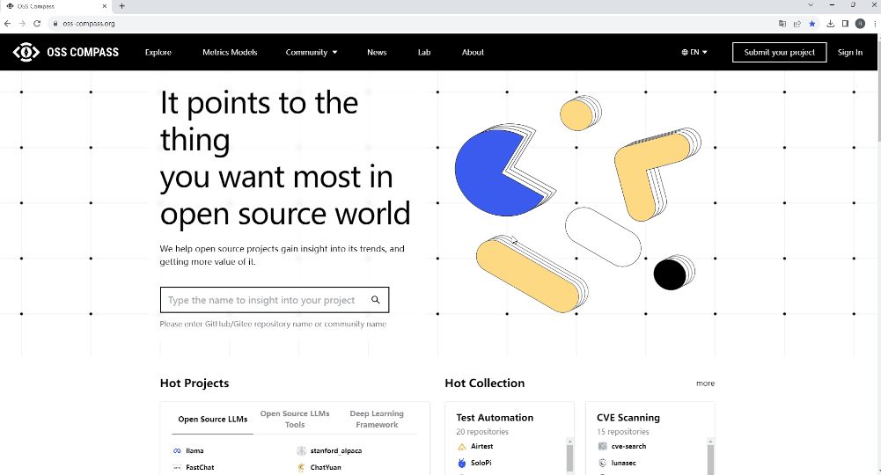Click the stanford_alpaca project icon
881x475 pixels.
(301, 451)
